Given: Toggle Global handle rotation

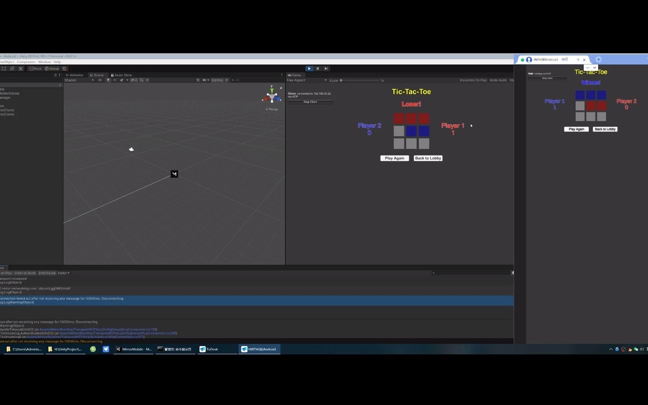Looking at the screenshot, I should point(52,69).
